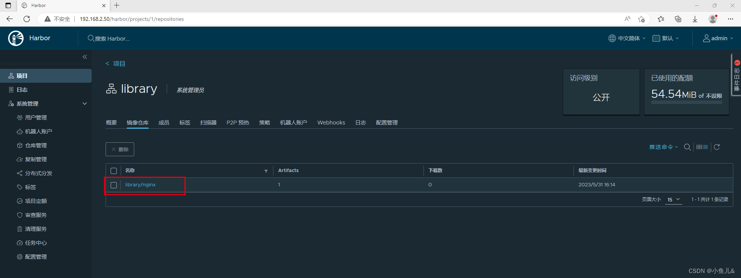Select 项目 in the sidebar

(x=46, y=76)
